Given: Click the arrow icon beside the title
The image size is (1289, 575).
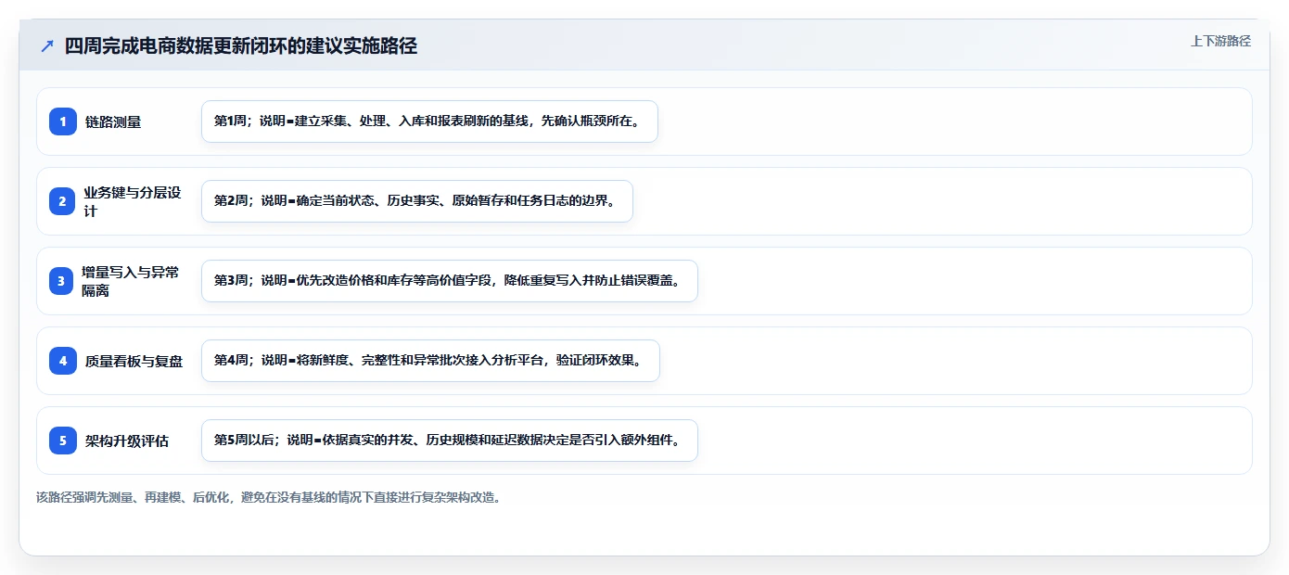Looking at the screenshot, I should point(47,46).
